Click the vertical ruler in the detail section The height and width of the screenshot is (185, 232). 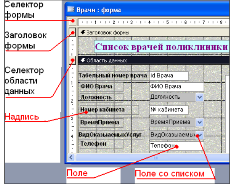(72, 109)
